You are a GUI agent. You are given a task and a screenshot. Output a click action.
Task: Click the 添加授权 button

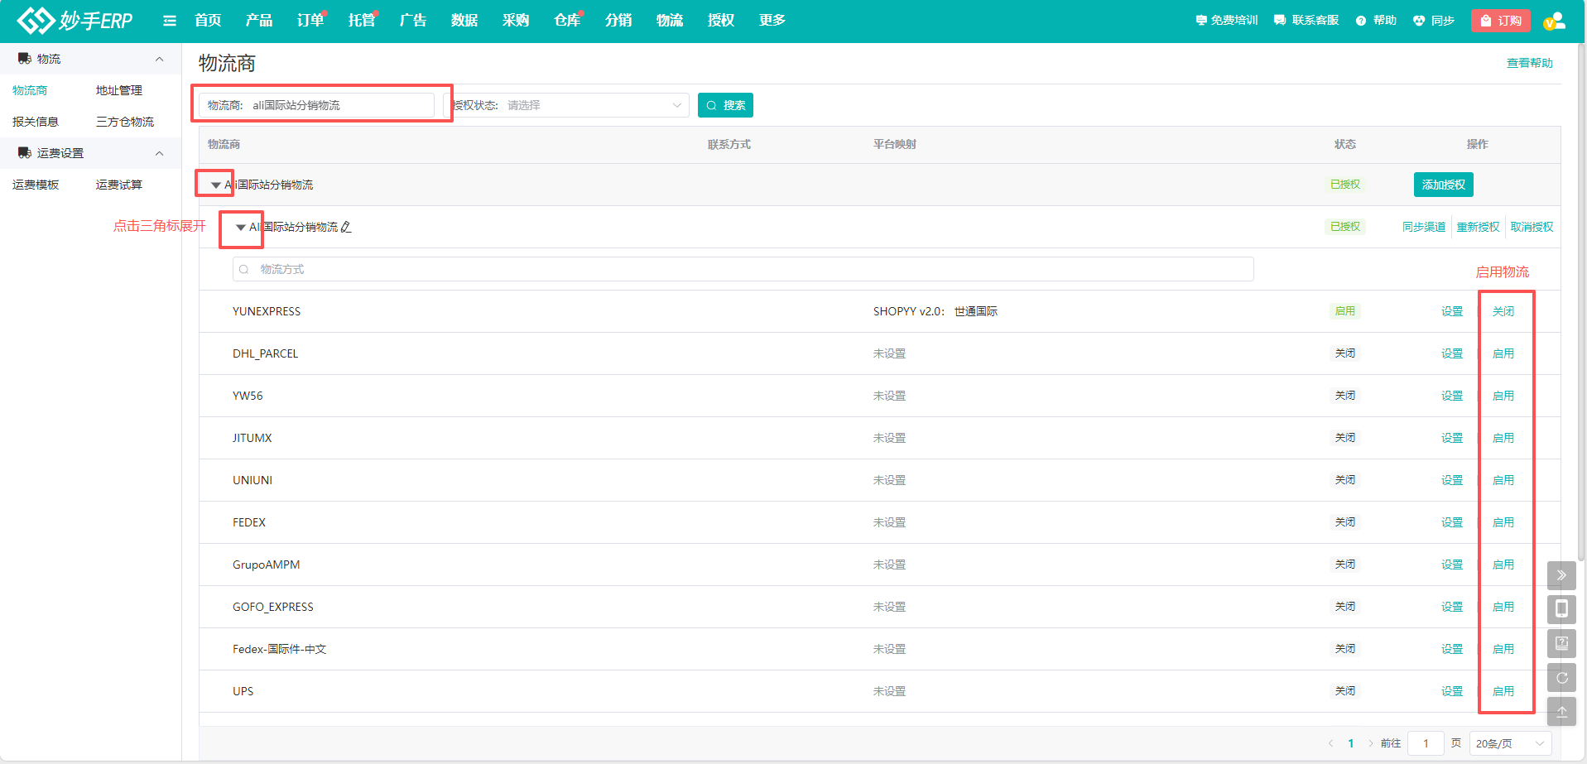click(x=1443, y=185)
